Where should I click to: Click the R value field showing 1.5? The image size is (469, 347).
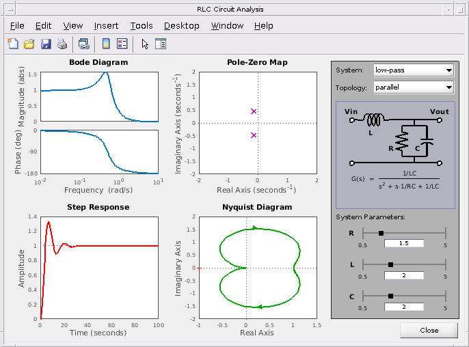click(404, 243)
